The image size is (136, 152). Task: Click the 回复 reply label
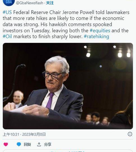[x=27, y=144]
